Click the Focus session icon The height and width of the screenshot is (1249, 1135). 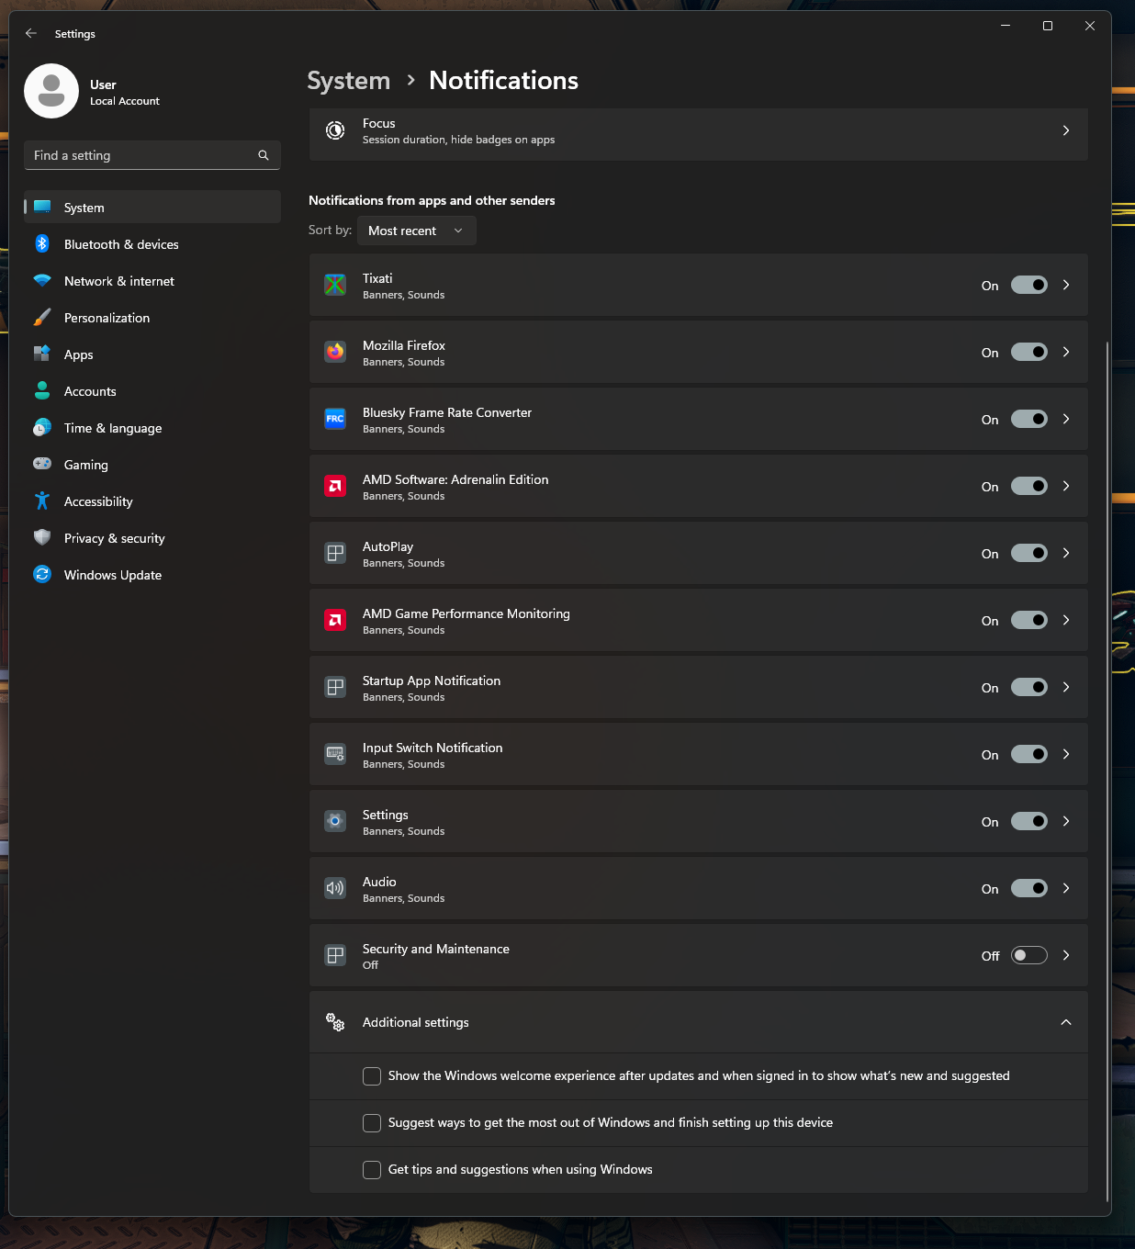[x=336, y=130]
